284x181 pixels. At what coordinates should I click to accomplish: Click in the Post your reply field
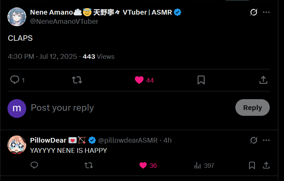click(129, 108)
